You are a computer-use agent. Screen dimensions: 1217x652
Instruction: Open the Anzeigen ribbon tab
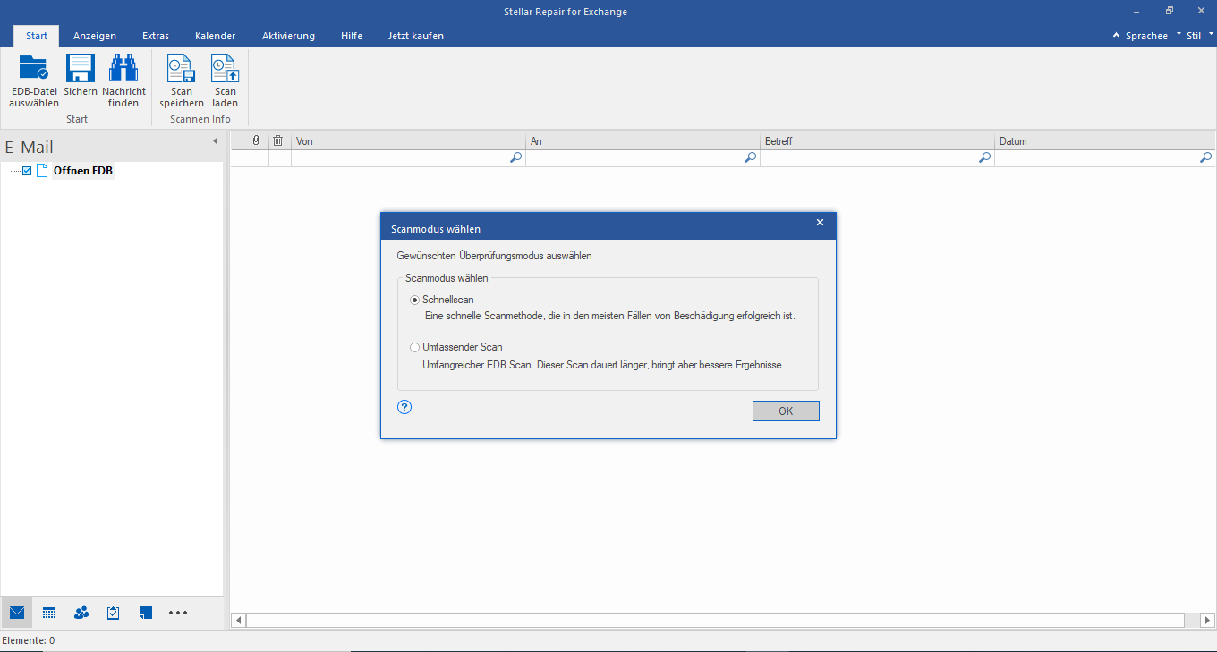pyautogui.click(x=94, y=36)
